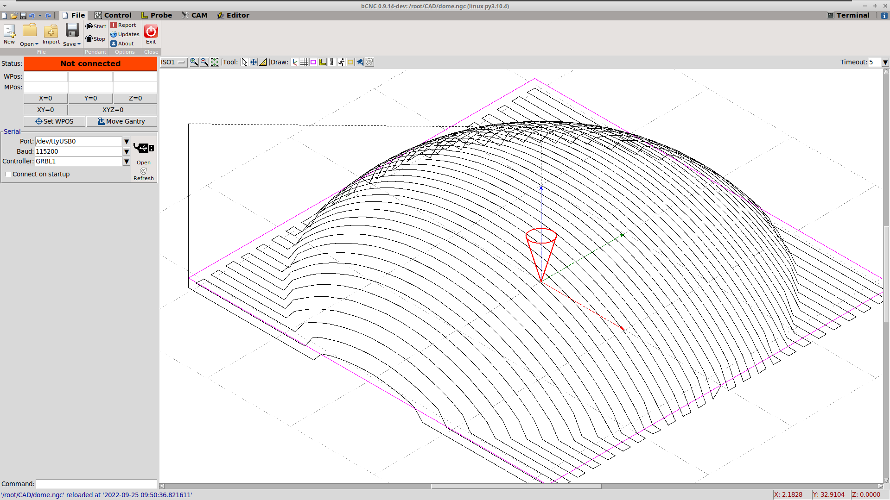Start the pendant server
This screenshot has height=500, width=890.
(95, 26)
